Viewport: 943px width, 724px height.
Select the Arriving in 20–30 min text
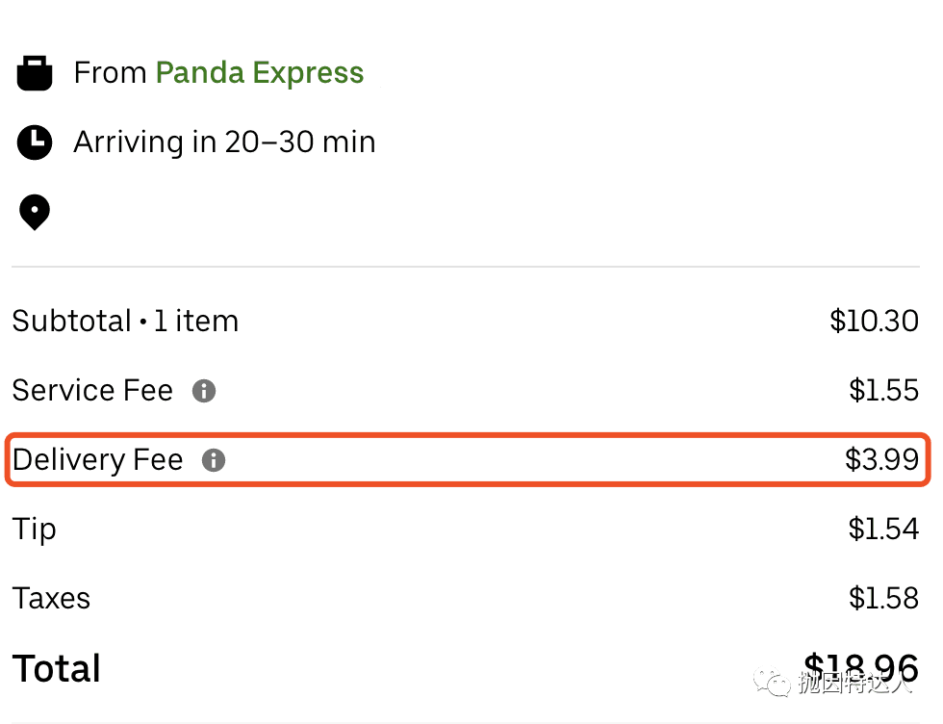(224, 142)
